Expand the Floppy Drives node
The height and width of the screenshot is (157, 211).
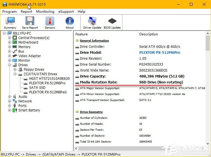click(x=15, y=70)
